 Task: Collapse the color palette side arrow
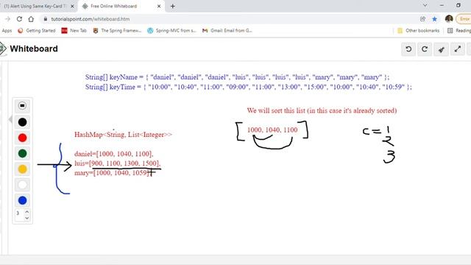(10, 119)
